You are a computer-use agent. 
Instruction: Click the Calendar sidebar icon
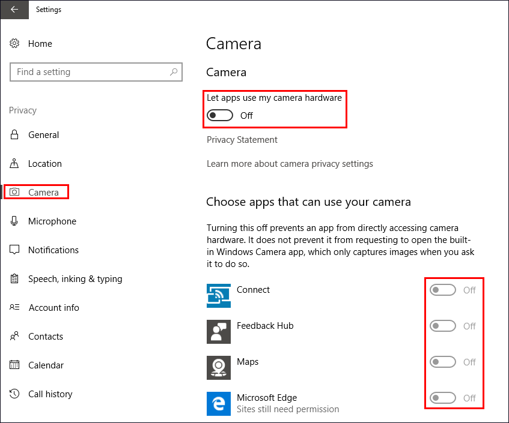coord(14,365)
